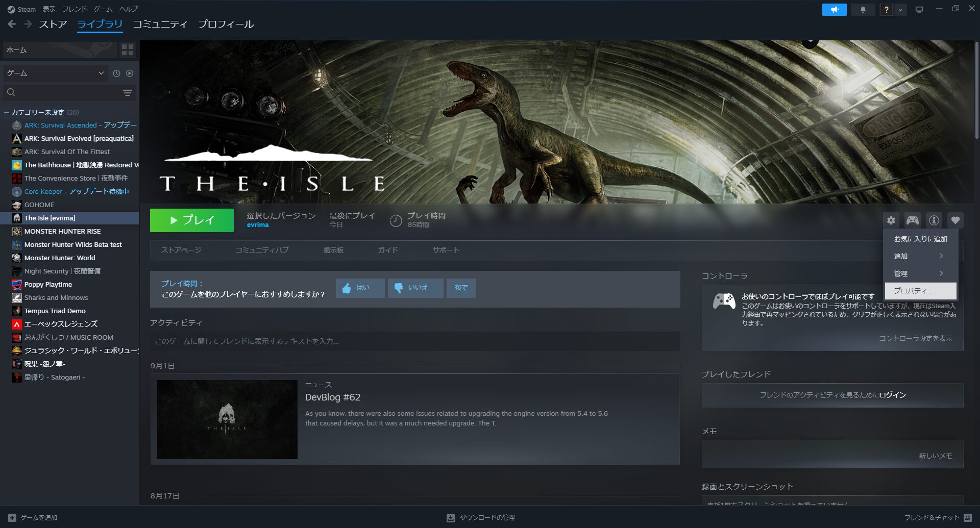The image size is (980, 528).
Task: Click the 後で button
Action: [461, 288]
